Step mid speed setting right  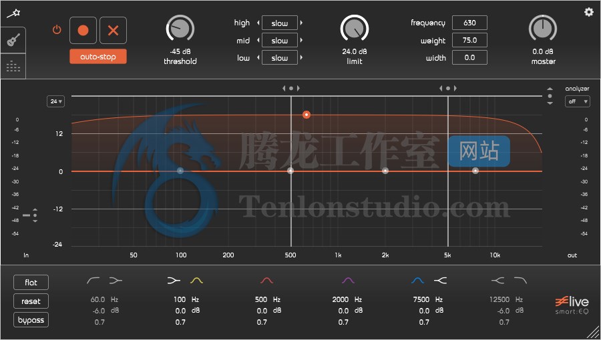pos(301,40)
